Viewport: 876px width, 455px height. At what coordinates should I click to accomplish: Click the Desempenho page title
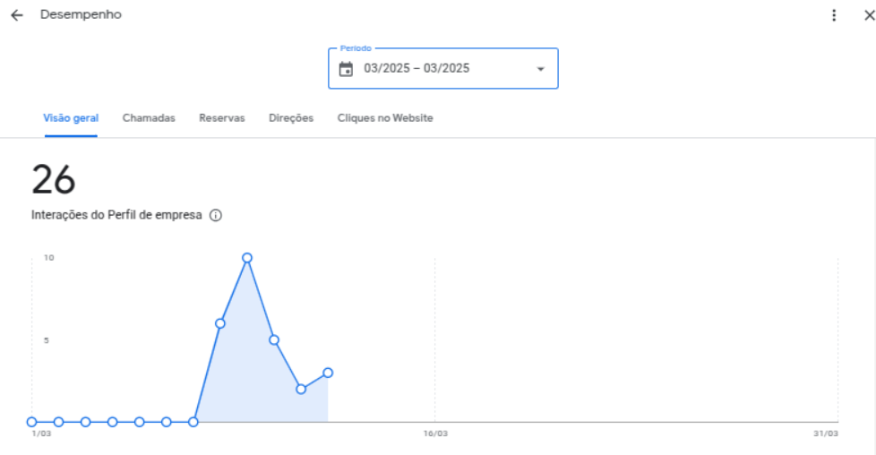[81, 14]
